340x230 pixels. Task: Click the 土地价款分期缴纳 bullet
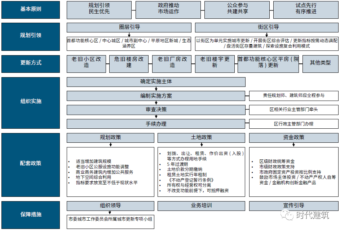point(185,169)
